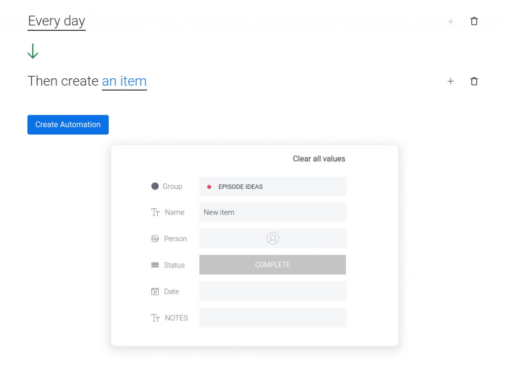
Task: Click the gray COMPLETE status swatch
Action: (272, 264)
